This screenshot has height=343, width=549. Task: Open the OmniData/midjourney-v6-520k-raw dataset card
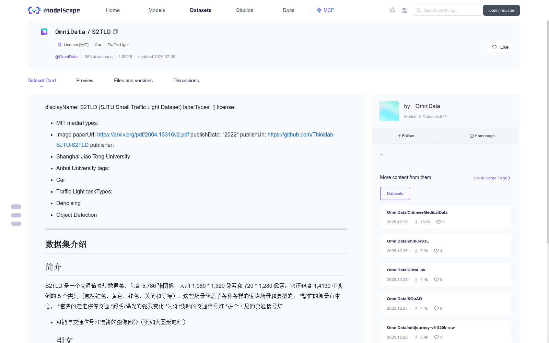[x=445, y=332]
